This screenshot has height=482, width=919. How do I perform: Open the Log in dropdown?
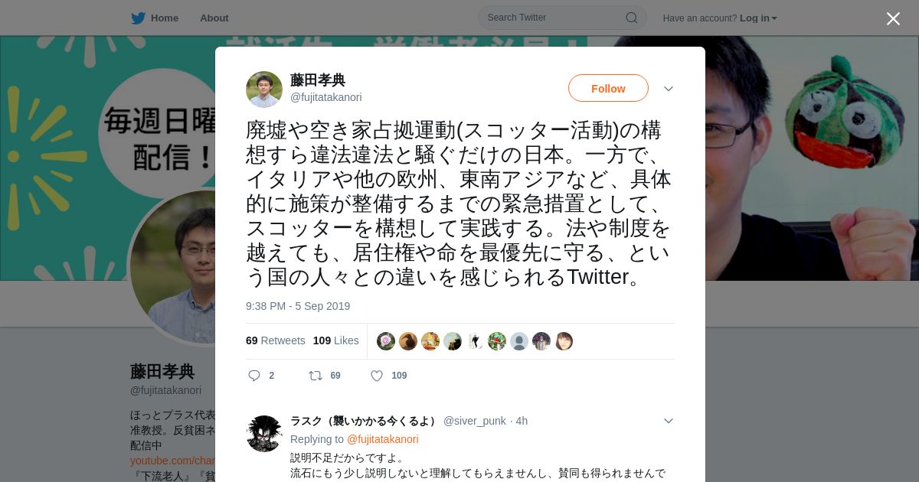pyautogui.click(x=758, y=18)
